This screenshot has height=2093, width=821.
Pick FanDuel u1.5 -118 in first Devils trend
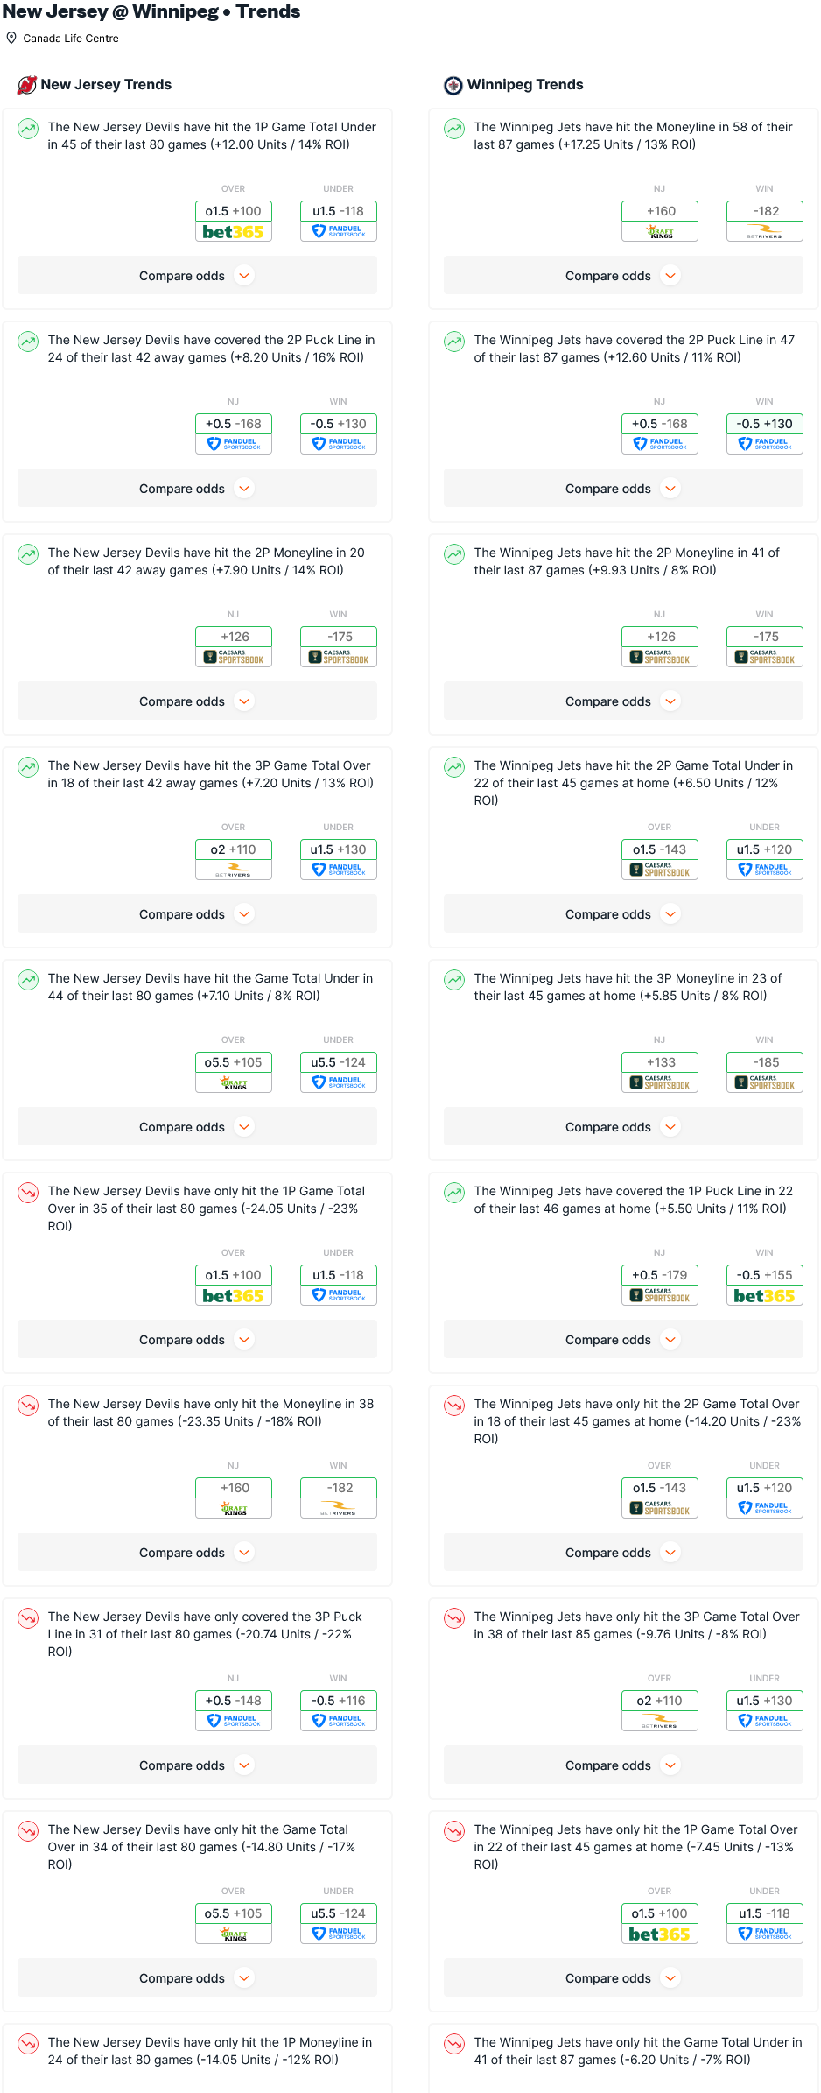pyautogui.click(x=339, y=221)
